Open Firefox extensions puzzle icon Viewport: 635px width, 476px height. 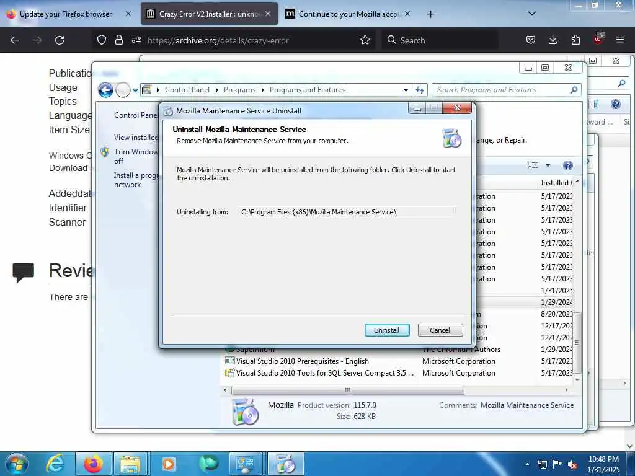(575, 40)
